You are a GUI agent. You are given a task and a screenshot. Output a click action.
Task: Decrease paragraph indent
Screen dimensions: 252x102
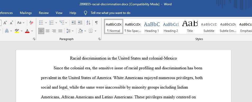(74, 23)
